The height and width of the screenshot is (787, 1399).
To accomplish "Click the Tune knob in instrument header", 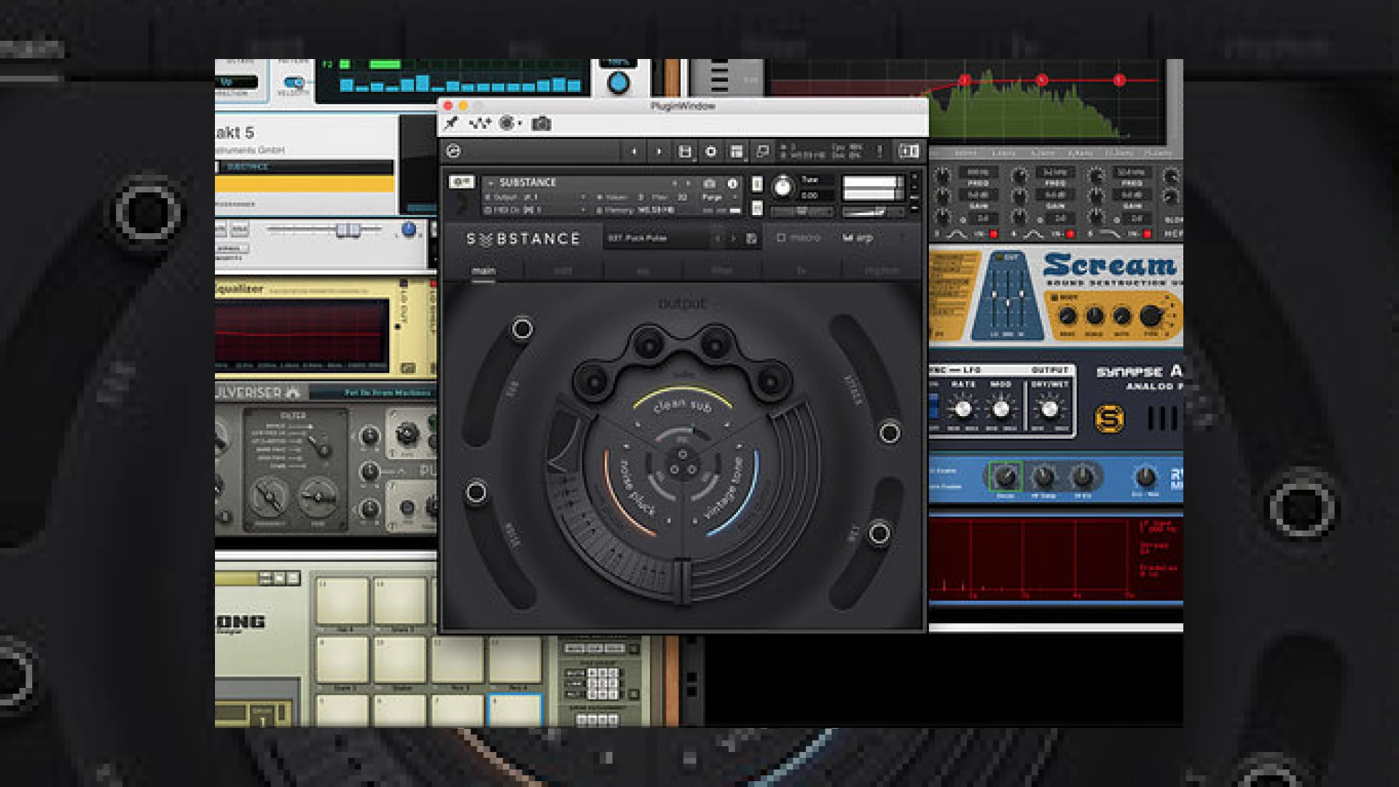I will 782,187.
